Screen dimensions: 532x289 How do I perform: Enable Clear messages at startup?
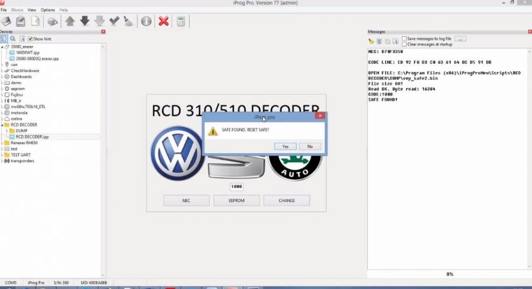(404, 44)
